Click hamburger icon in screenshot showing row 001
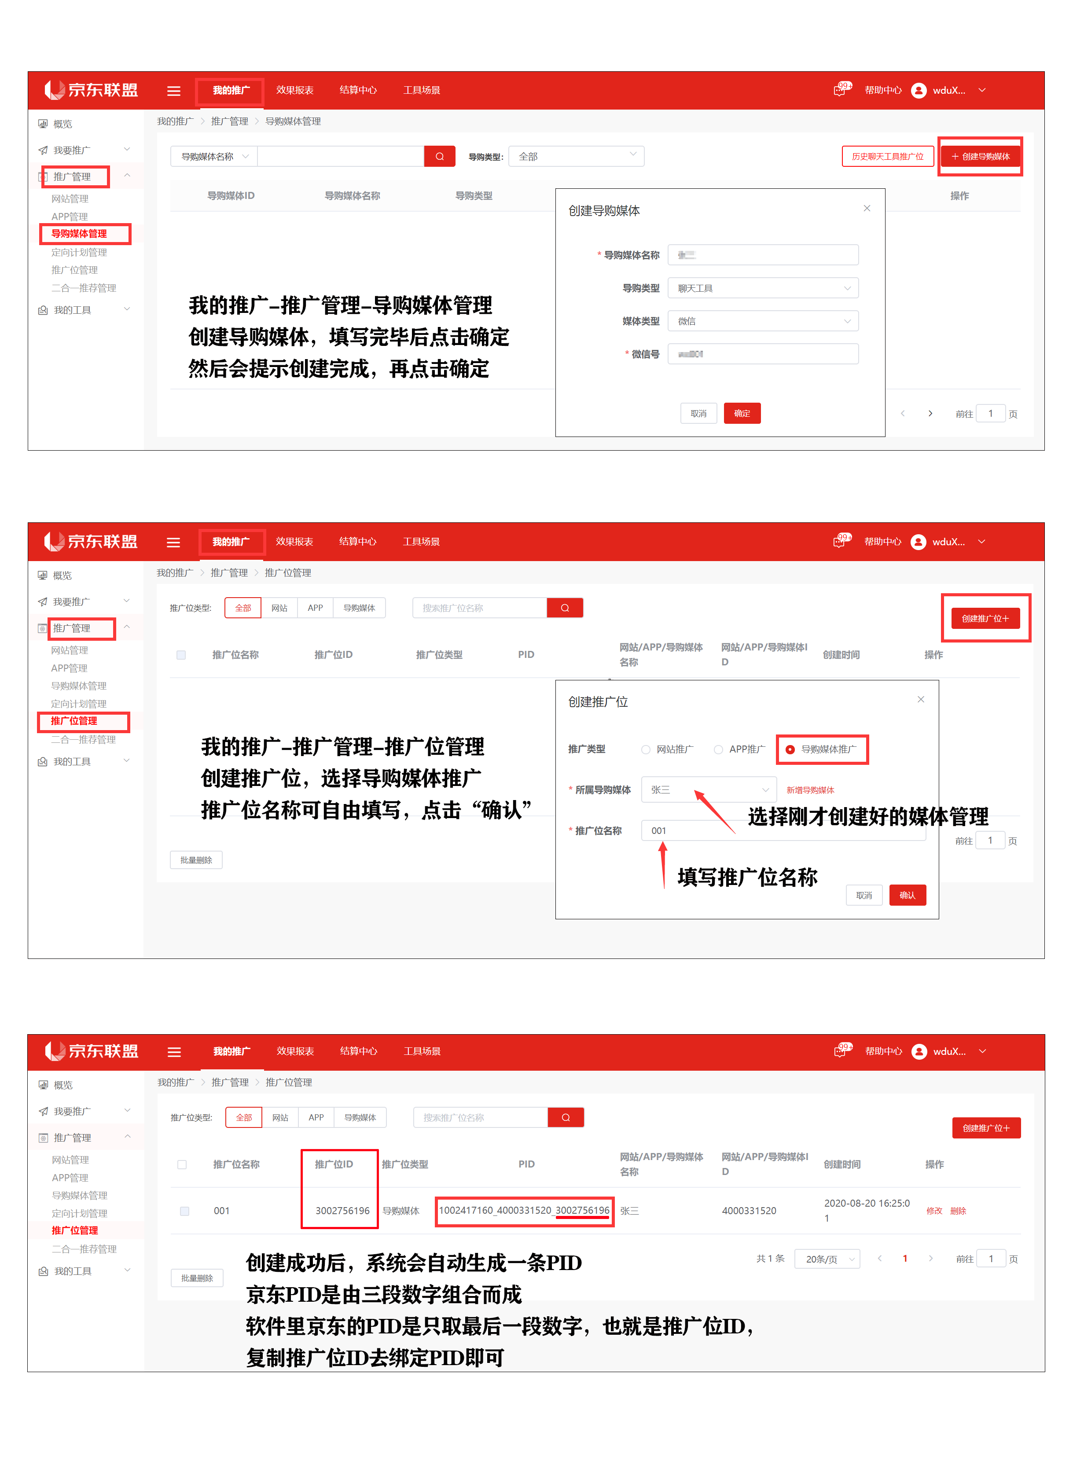Viewport: 1073px width, 1465px height. [x=174, y=1052]
